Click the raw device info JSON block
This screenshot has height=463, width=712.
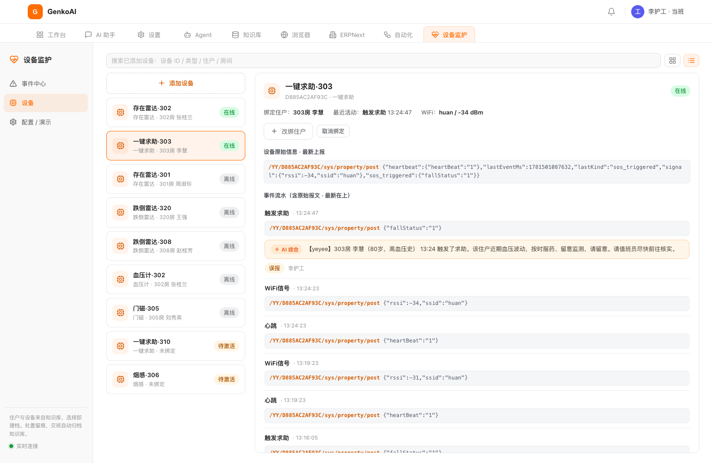(x=477, y=171)
